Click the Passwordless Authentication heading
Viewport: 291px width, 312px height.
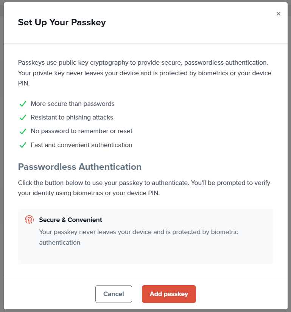tap(80, 167)
